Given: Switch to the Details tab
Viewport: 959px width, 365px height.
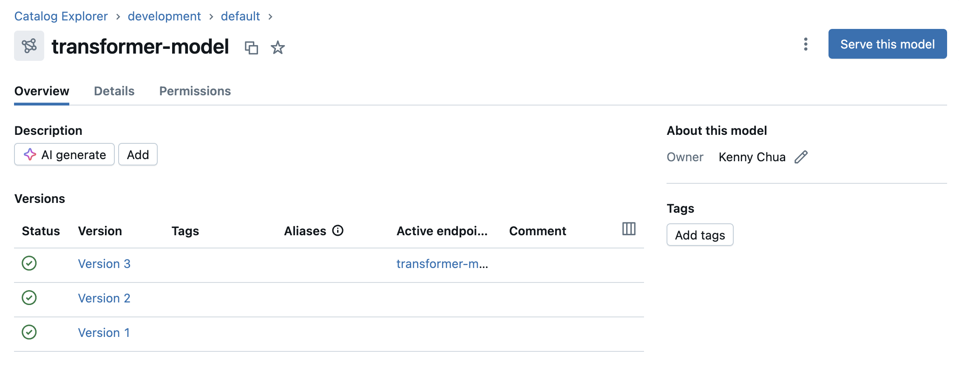Looking at the screenshot, I should point(114,91).
